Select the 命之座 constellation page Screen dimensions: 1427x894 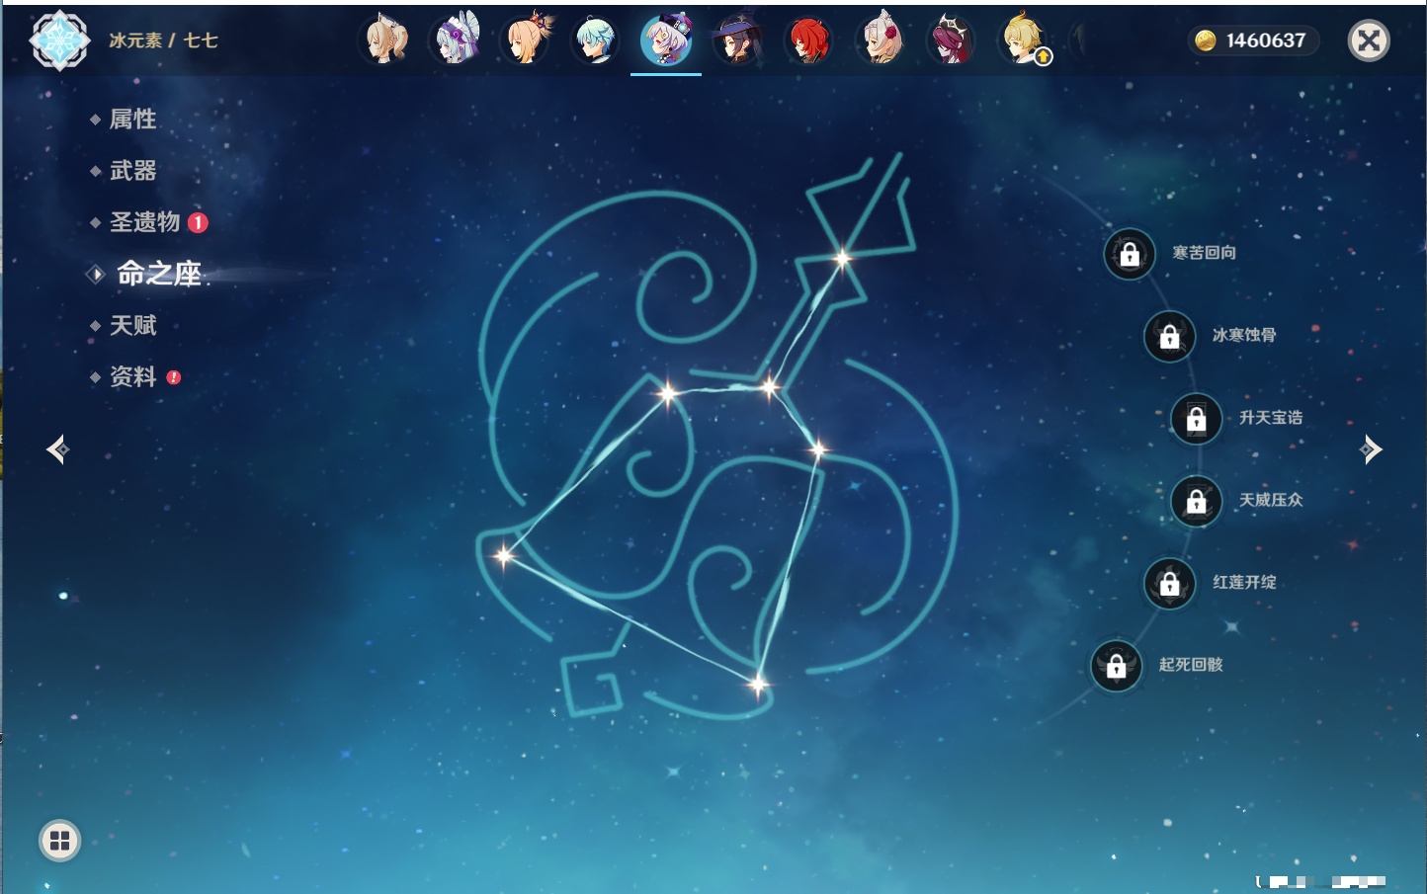pyautogui.click(x=158, y=274)
